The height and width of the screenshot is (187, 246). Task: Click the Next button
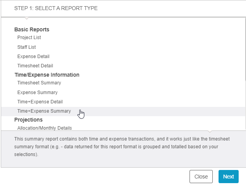click(x=229, y=177)
